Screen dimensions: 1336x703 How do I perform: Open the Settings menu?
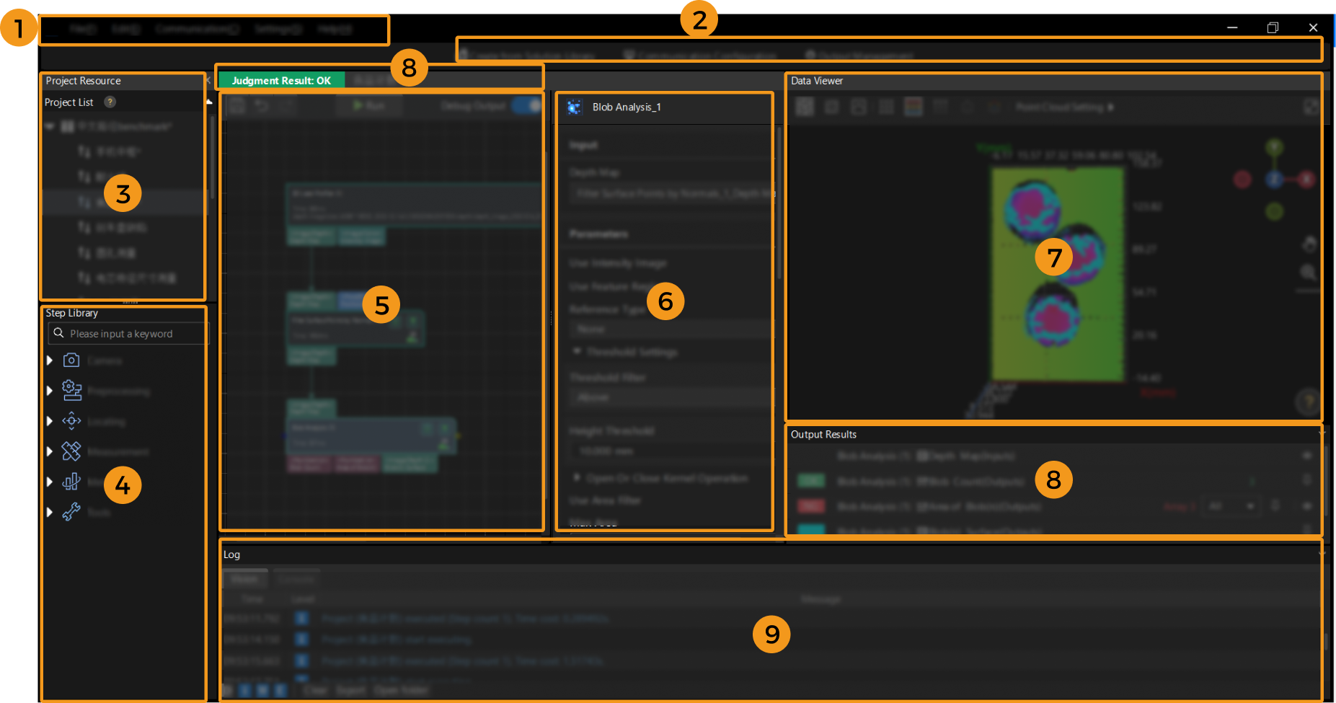[278, 29]
